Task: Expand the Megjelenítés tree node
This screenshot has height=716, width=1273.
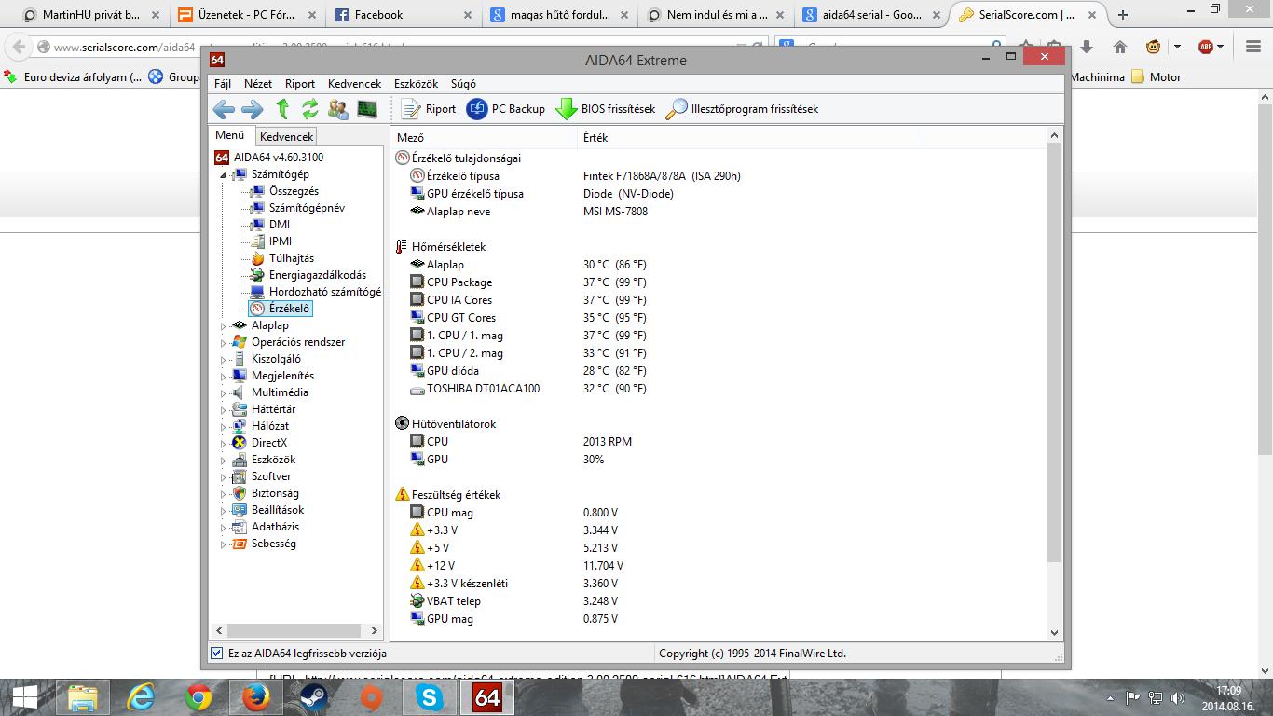Action: (x=224, y=376)
